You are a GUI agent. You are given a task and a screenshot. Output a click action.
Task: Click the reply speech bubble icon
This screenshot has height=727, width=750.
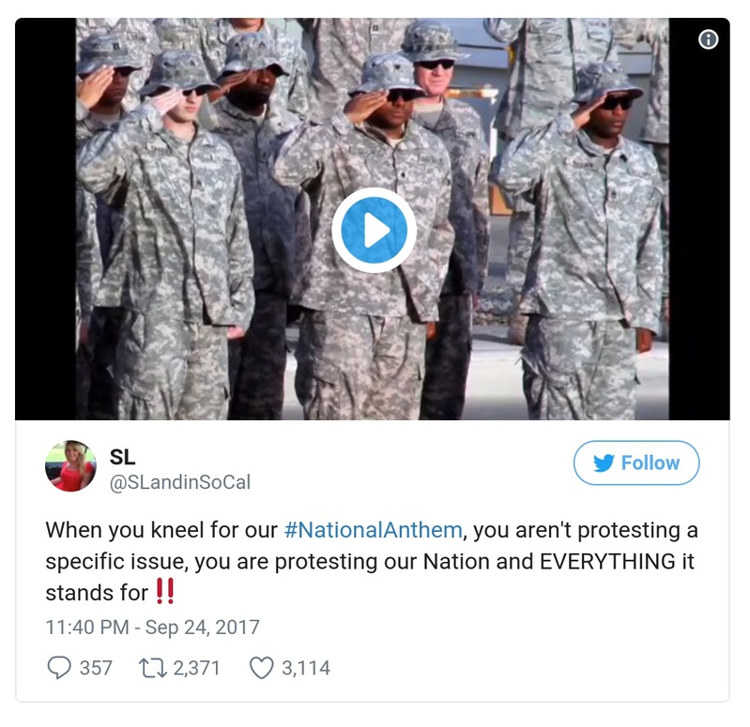(58, 667)
